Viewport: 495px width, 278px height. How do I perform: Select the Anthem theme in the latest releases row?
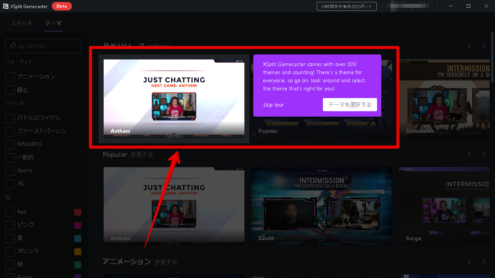174,99
